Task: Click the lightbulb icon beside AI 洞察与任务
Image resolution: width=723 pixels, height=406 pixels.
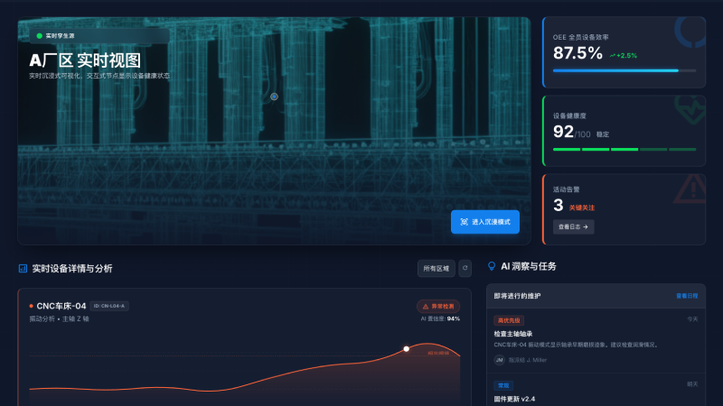Action: pos(492,266)
